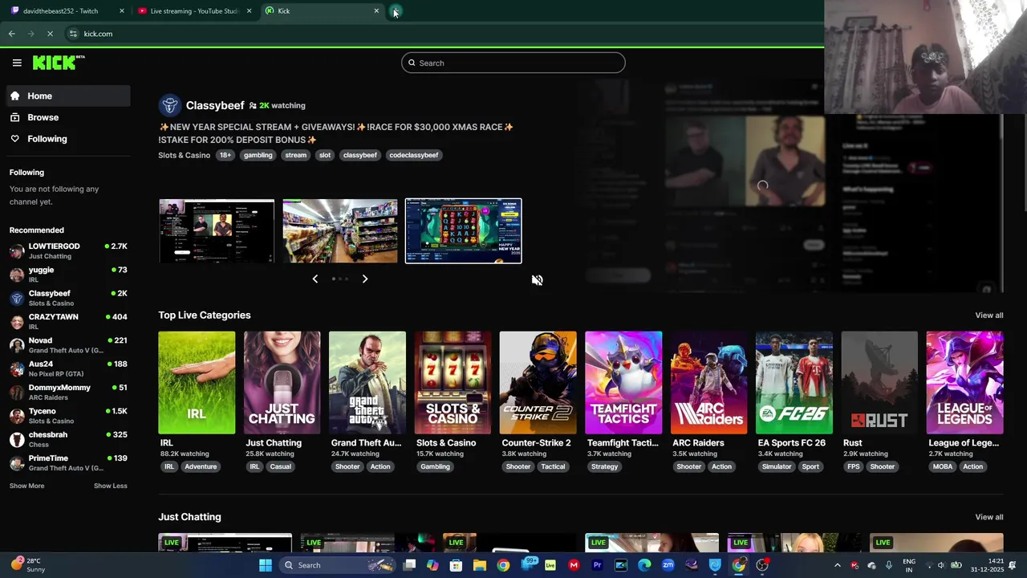This screenshot has height=578, width=1027.
Task: Open the Counter-Strike 2 category card
Action: click(538, 383)
